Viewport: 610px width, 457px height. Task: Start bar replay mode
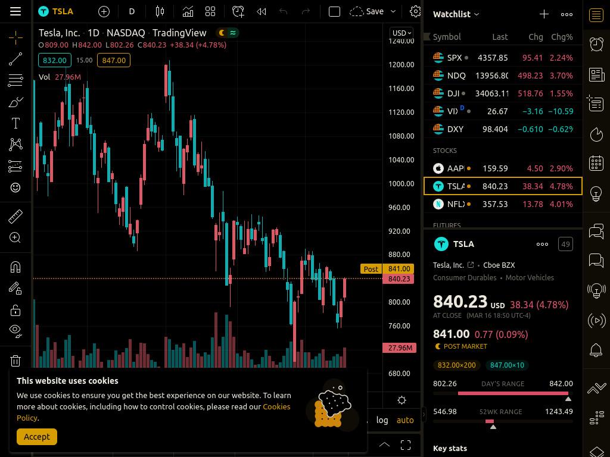262,12
